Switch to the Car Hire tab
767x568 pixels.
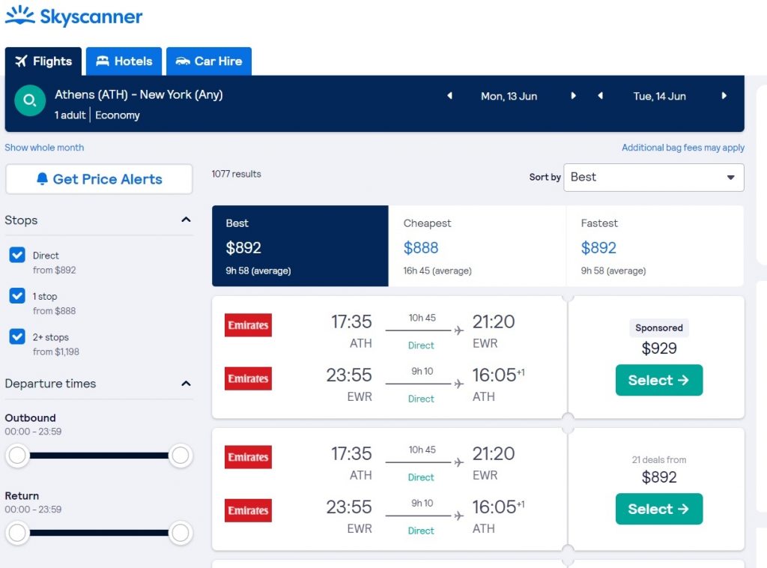coord(209,61)
